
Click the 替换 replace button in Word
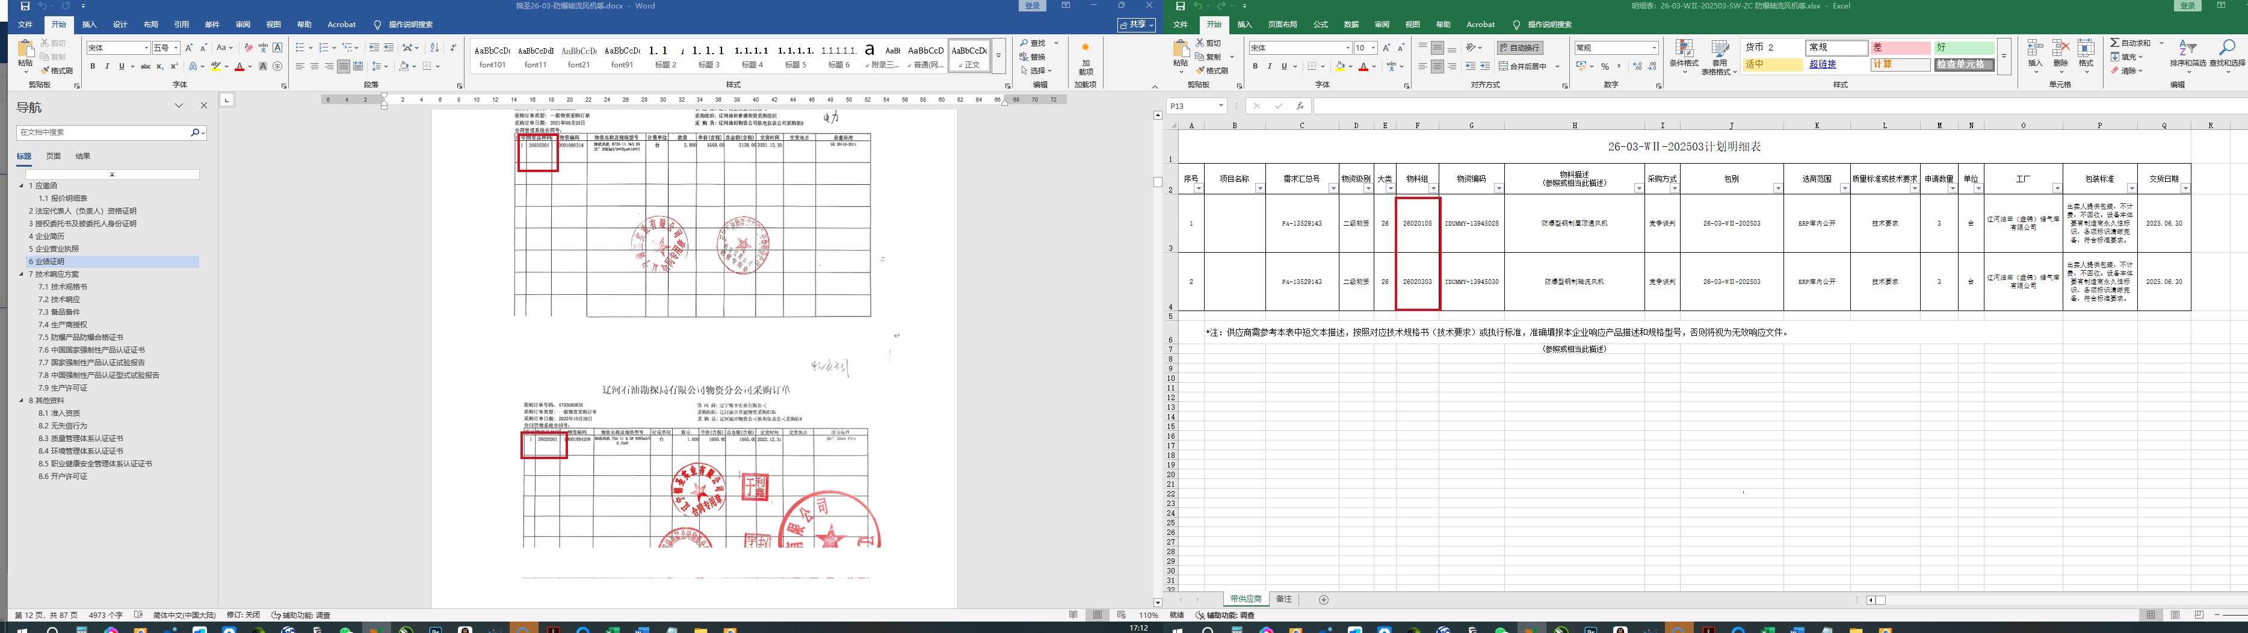click(1033, 57)
